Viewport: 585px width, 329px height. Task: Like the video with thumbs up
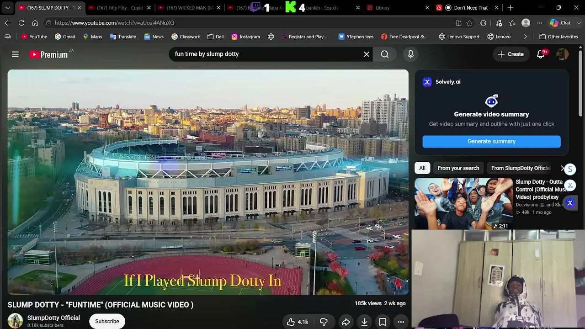[298, 322]
